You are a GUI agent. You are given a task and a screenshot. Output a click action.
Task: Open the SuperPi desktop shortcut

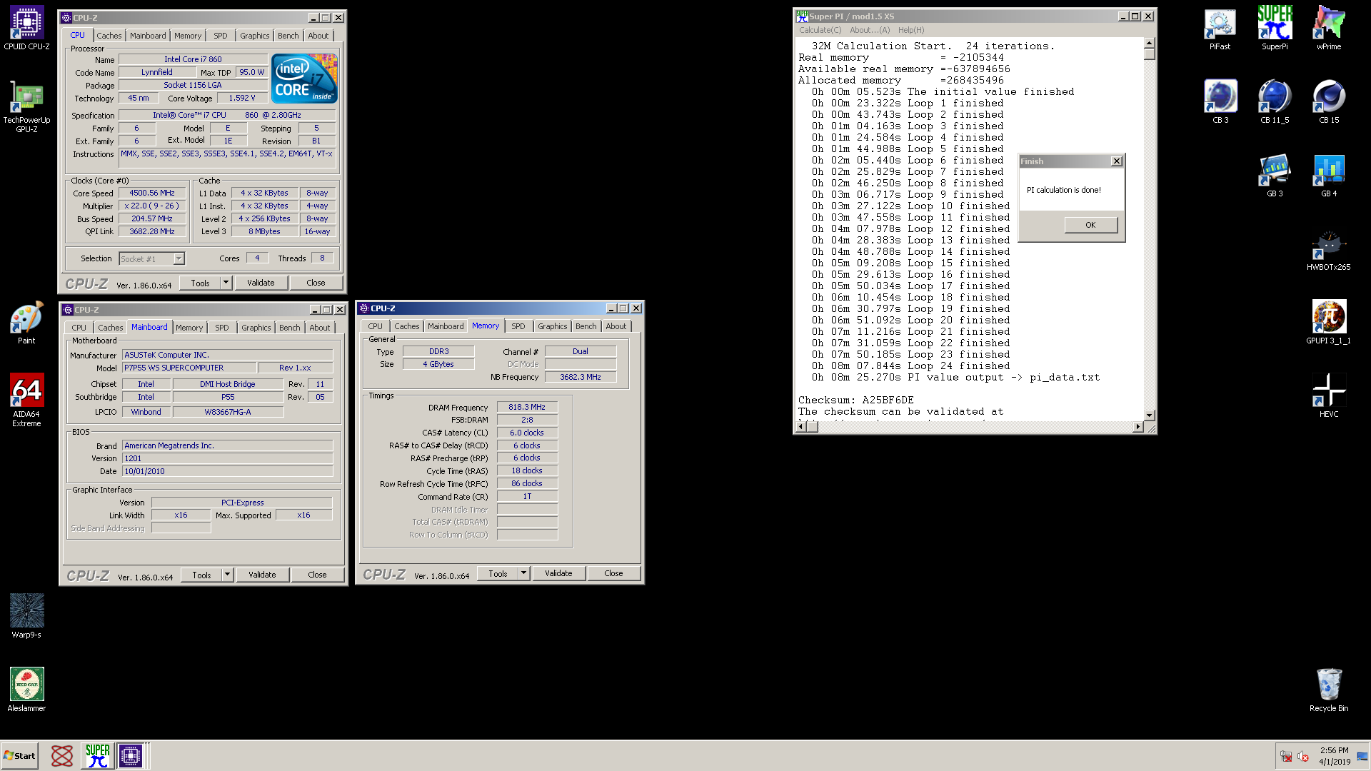(x=1275, y=29)
